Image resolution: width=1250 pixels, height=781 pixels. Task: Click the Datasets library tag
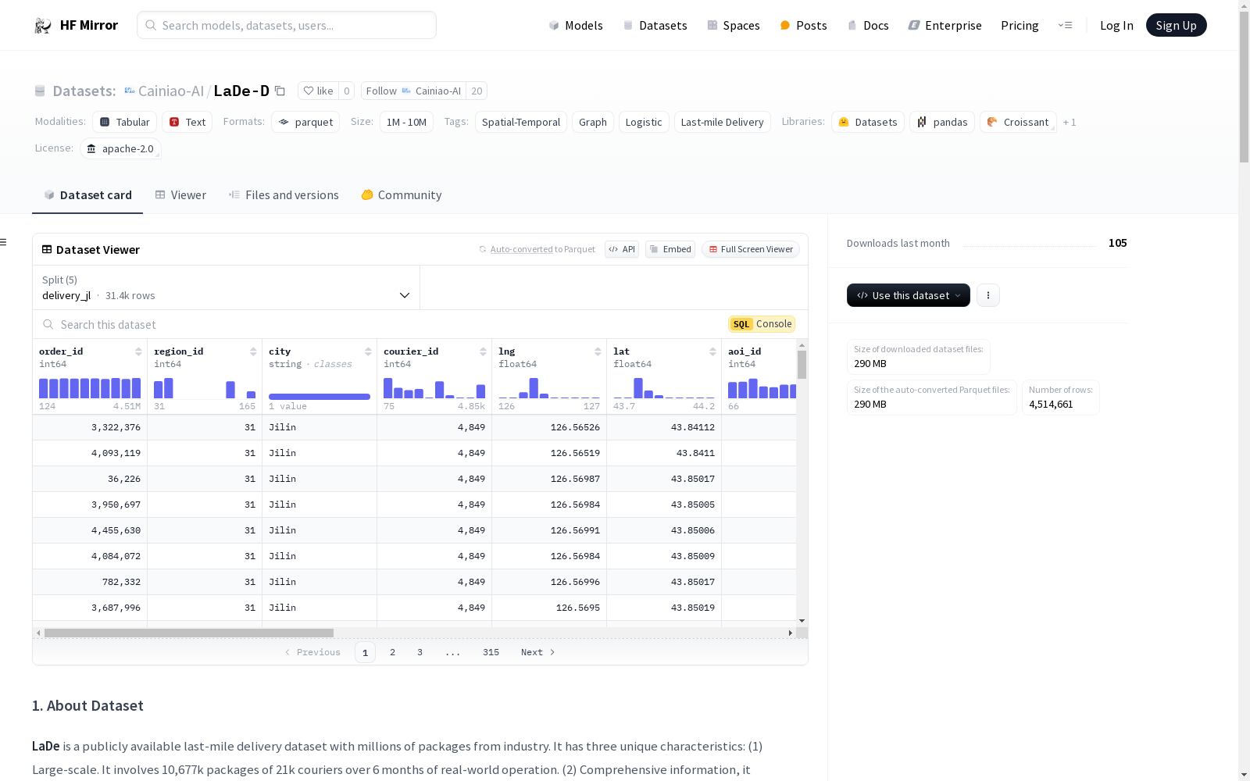868,122
